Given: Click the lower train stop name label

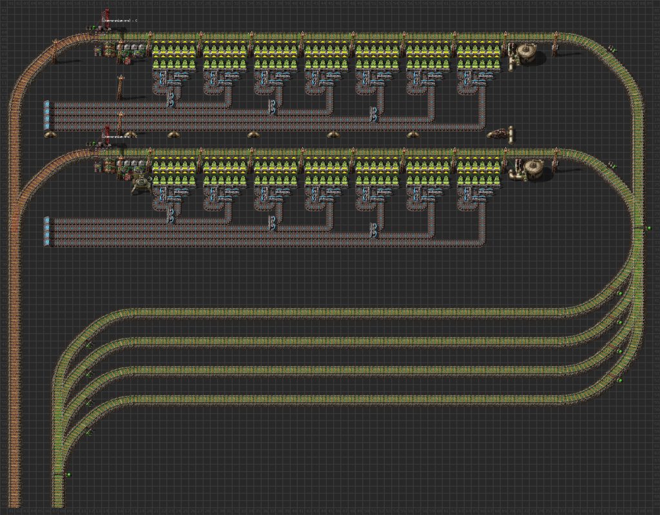Looking at the screenshot, I should 119,136.
